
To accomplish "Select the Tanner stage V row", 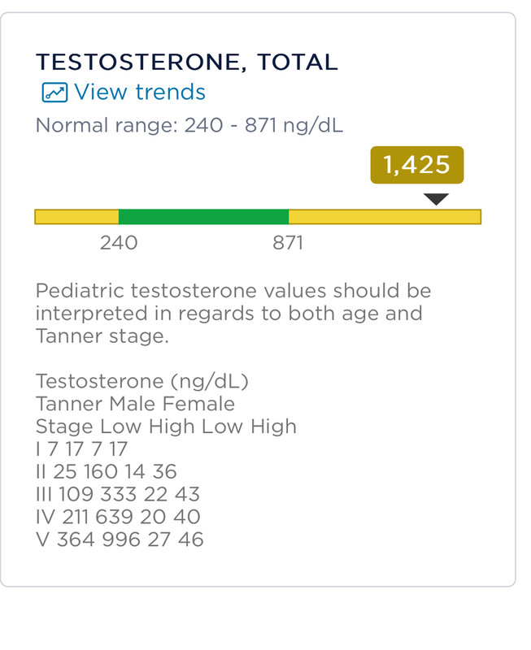I will [120, 539].
